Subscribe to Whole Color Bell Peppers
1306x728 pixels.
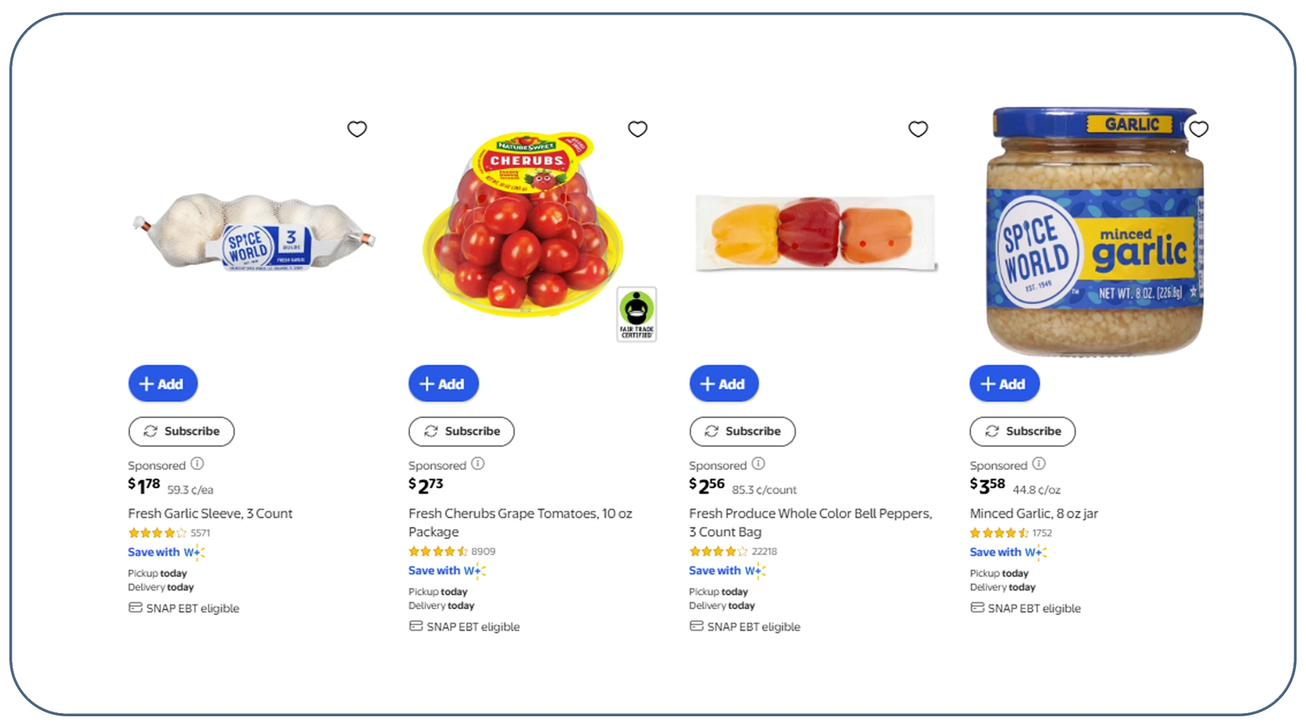pyautogui.click(x=742, y=431)
